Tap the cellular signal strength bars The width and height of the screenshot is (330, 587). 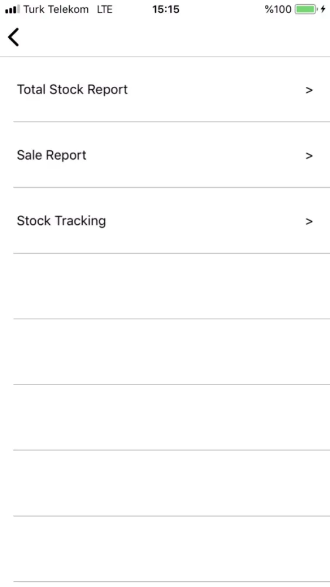(x=12, y=9)
